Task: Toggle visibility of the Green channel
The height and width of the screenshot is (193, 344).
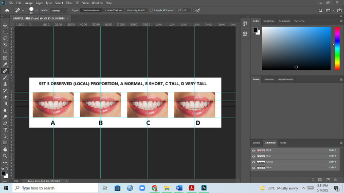Action: pos(254,162)
